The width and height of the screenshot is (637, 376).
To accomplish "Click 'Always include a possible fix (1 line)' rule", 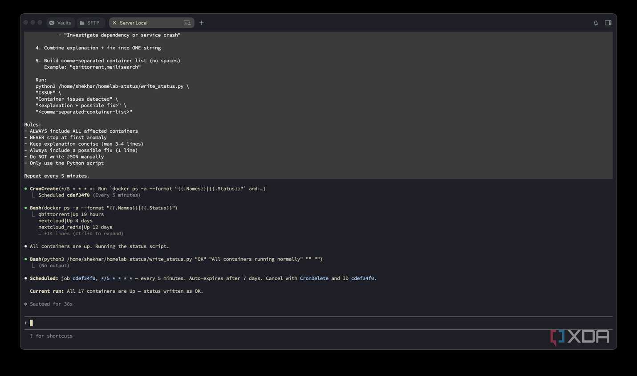I will point(84,151).
